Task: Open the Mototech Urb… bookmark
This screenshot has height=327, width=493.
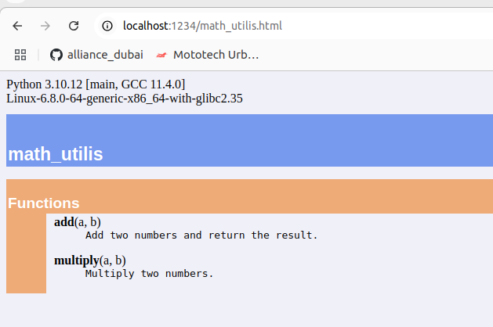Action: pyautogui.click(x=216, y=55)
